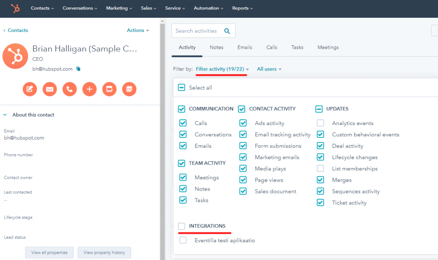Click Brian Halligan's contact avatar
Screen dimensions: 438x260
[x=15, y=56]
